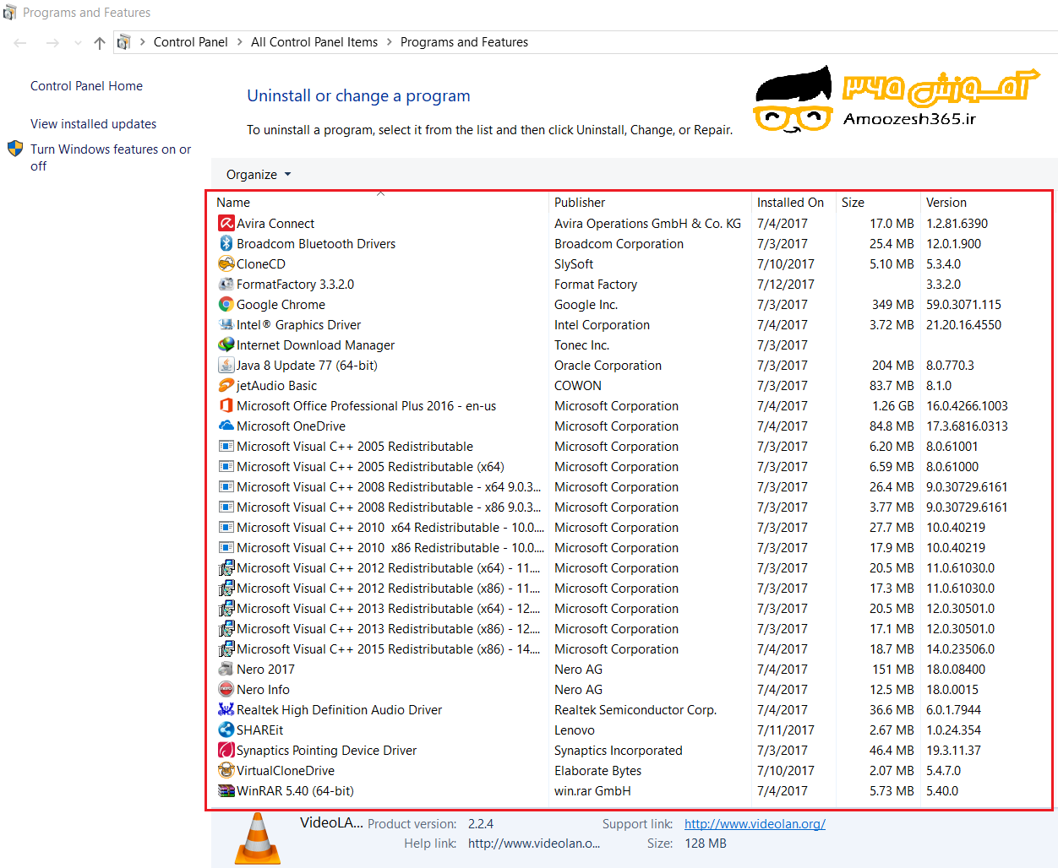Click the Broadcom Bluetooth Drivers icon
Viewport: 1058px width, 868px height.
coord(226,243)
